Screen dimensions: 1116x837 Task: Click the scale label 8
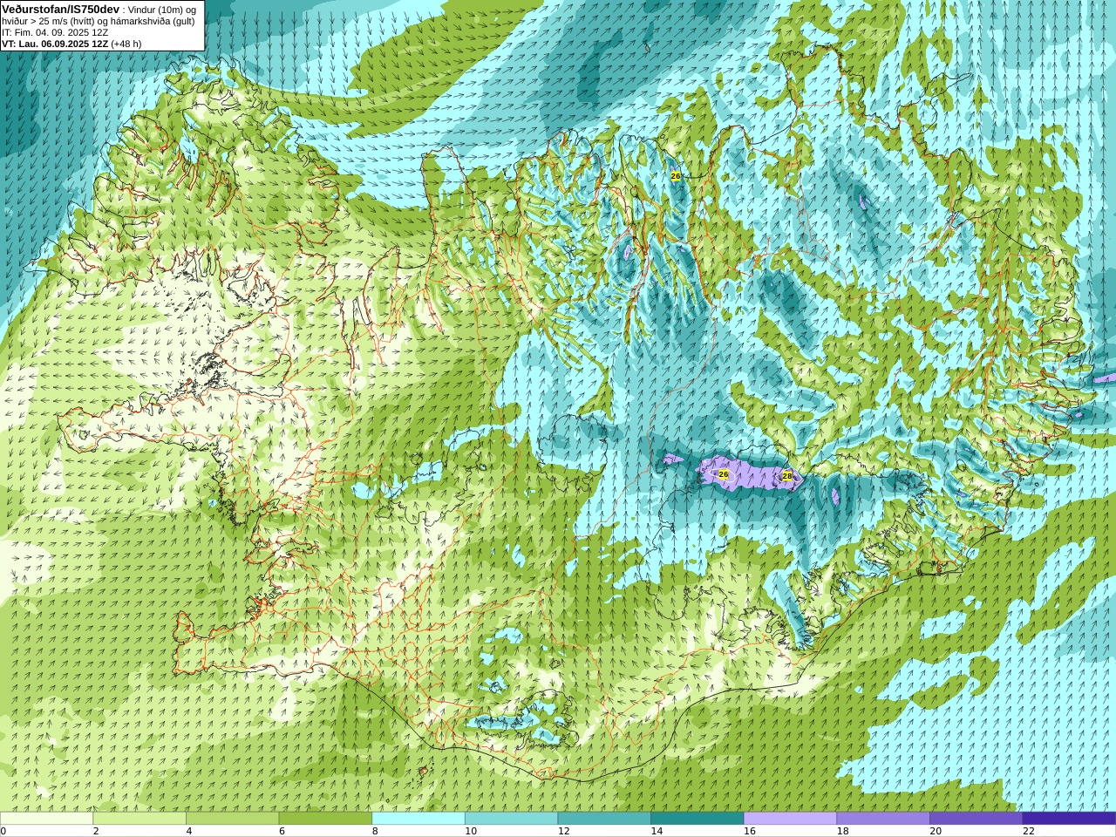(375, 831)
